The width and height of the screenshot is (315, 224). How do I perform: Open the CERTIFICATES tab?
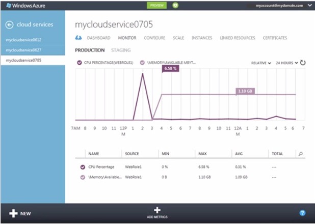point(275,38)
